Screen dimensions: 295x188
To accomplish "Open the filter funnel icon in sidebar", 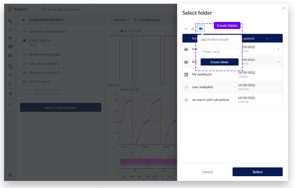I will 10,75.
